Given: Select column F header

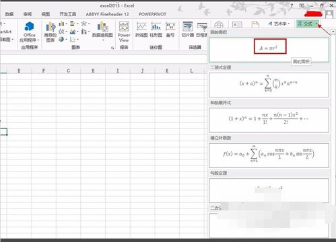Looking at the screenshot, I should click(x=44, y=71).
